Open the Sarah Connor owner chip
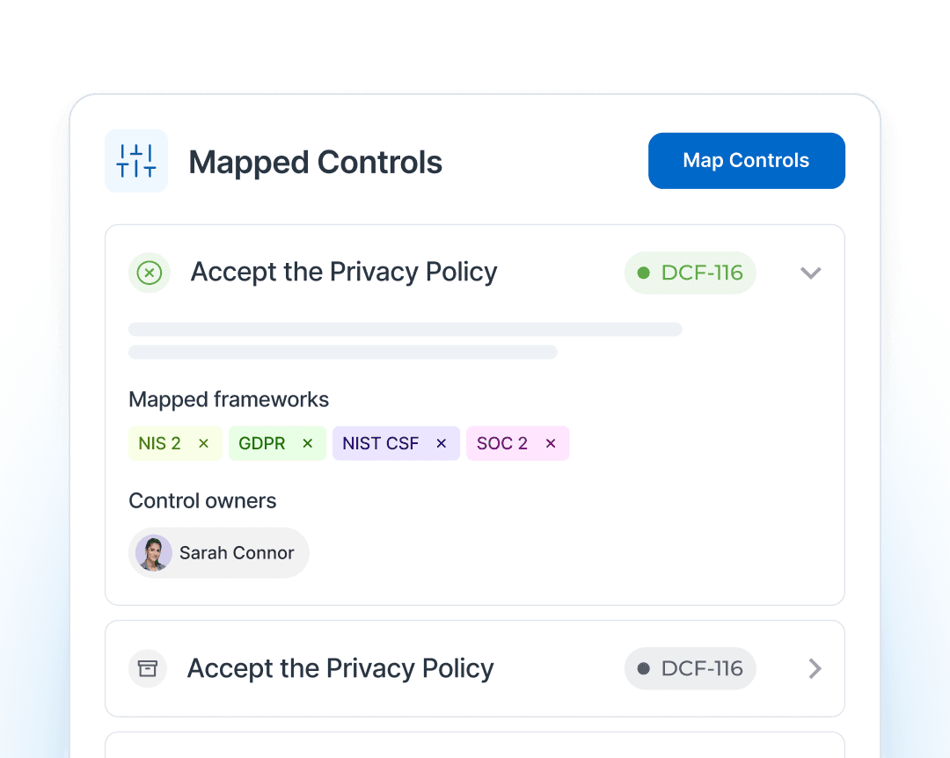Image resolution: width=950 pixels, height=758 pixels. [x=237, y=553]
